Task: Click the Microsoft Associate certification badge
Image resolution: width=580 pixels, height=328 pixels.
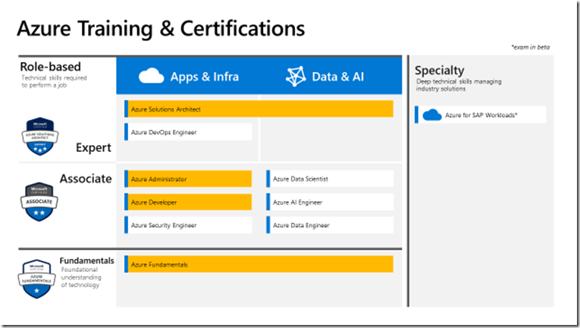Action: pos(39,202)
